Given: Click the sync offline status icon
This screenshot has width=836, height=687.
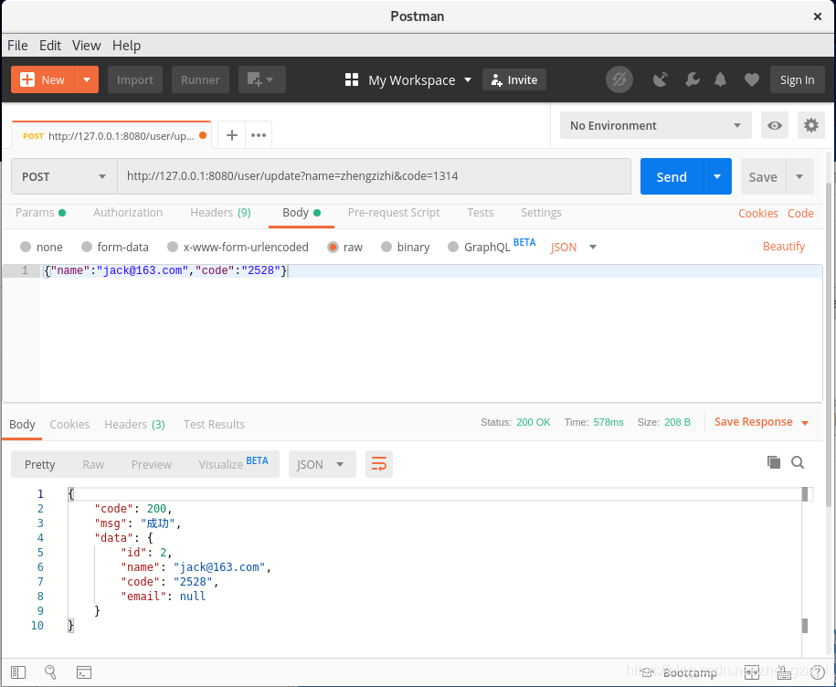Looking at the screenshot, I should (619, 80).
